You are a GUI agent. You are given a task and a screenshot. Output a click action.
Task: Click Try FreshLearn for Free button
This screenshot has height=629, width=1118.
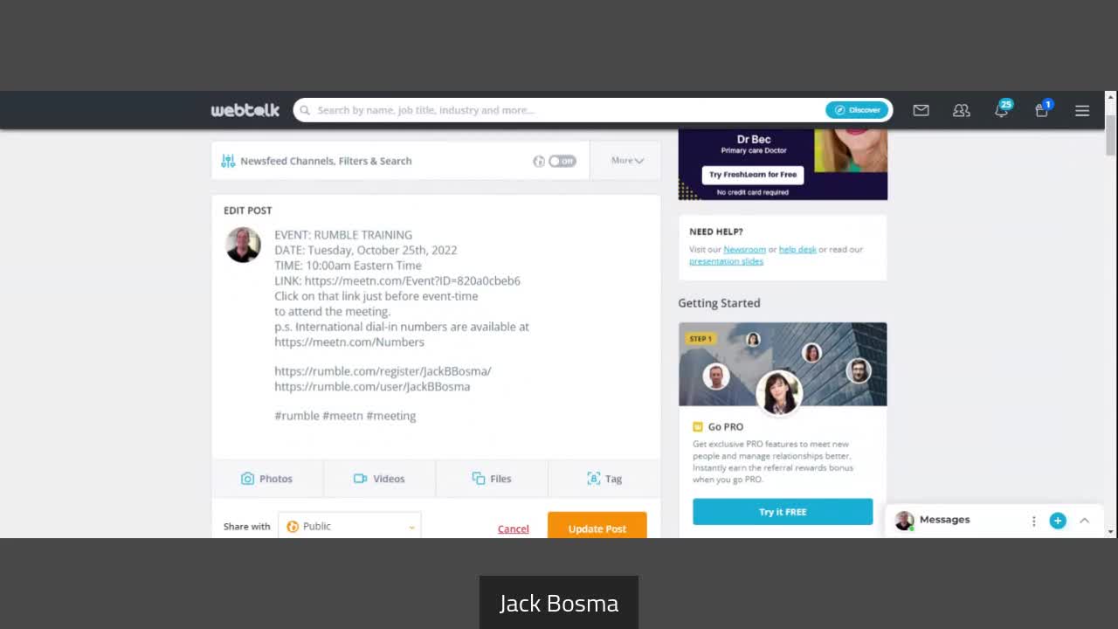(753, 175)
